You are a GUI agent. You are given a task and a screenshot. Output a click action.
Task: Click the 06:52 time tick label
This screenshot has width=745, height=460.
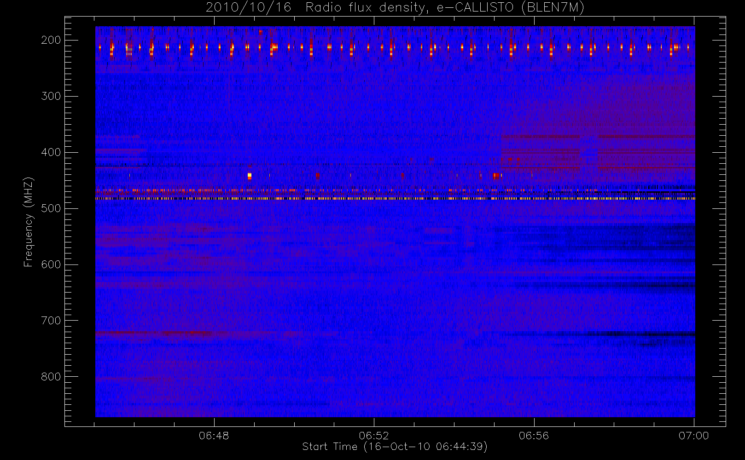pyautogui.click(x=374, y=436)
